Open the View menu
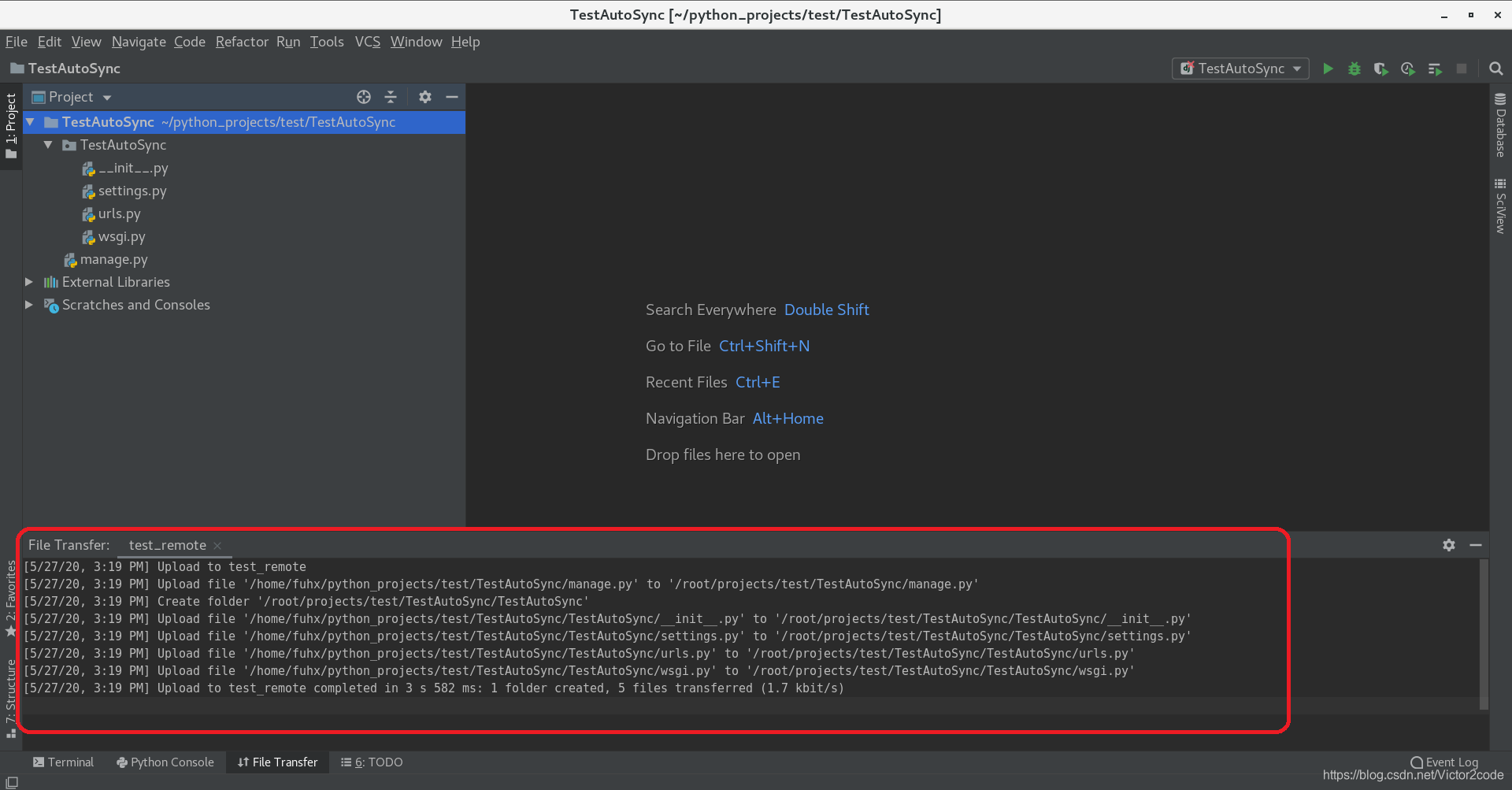 point(87,42)
